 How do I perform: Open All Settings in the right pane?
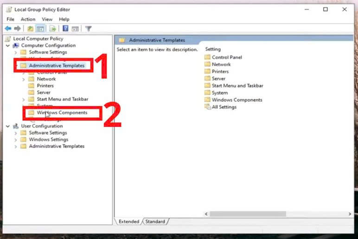click(x=224, y=107)
